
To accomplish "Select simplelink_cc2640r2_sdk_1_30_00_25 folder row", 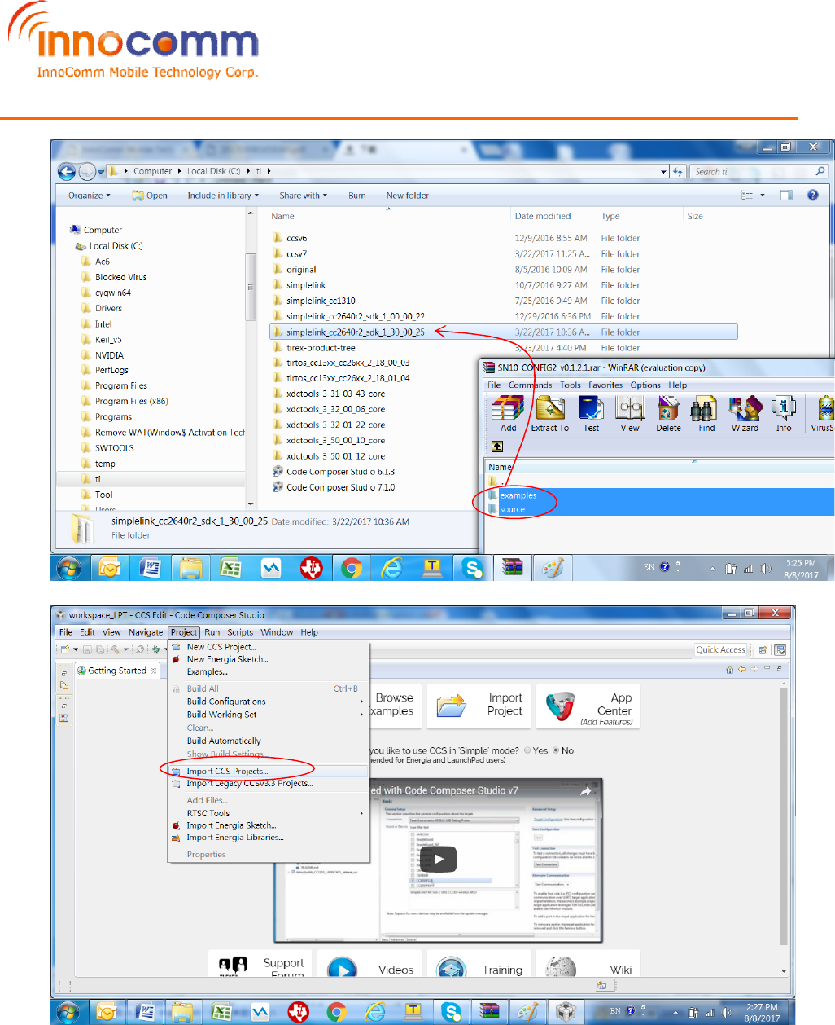I will pyautogui.click(x=503, y=332).
